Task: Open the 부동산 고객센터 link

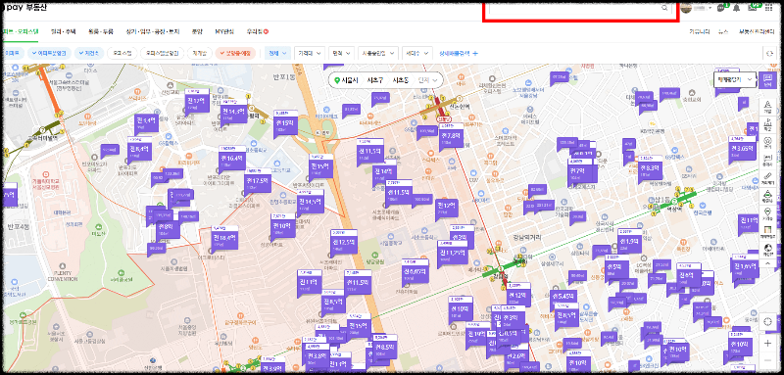Action: point(757,31)
